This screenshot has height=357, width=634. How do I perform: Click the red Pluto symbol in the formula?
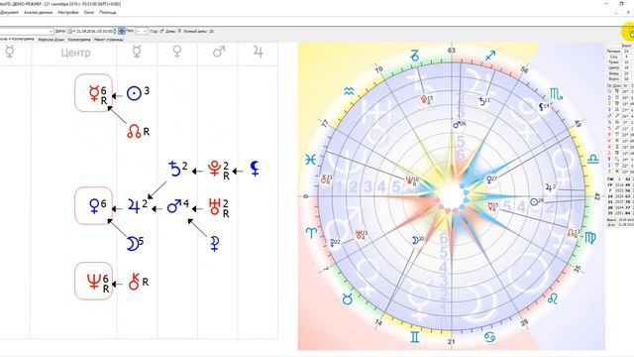click(214, 169)
